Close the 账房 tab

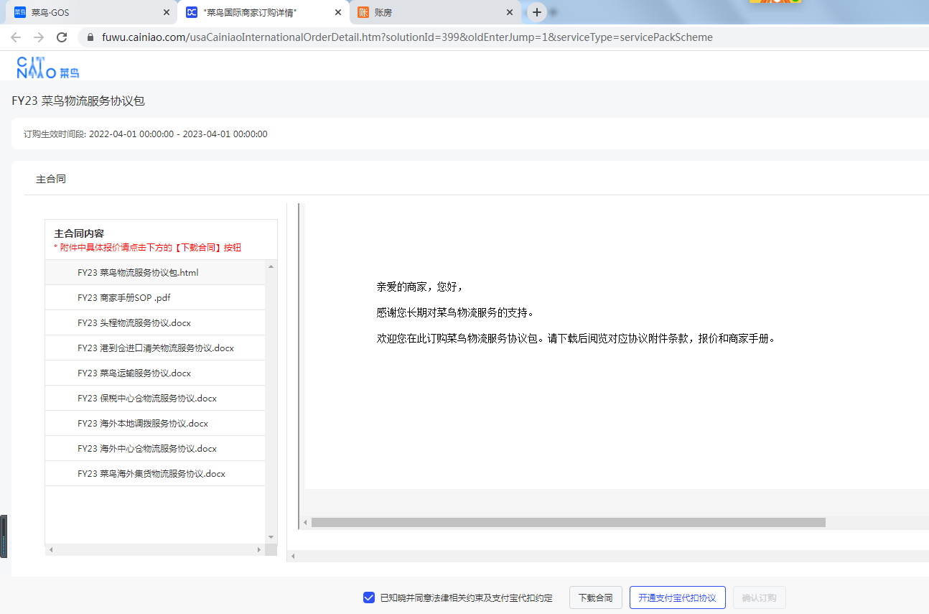point(510,12)
